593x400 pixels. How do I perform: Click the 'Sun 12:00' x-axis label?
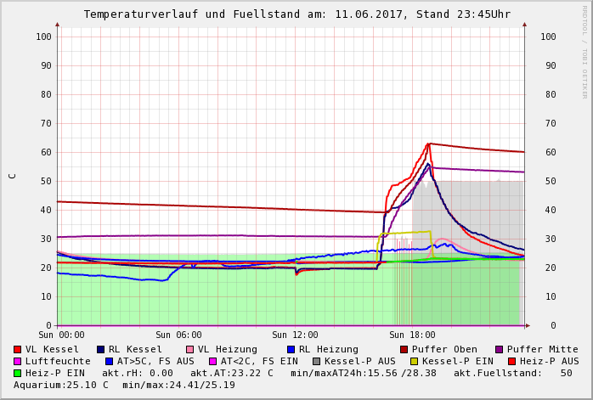(295, 335)
